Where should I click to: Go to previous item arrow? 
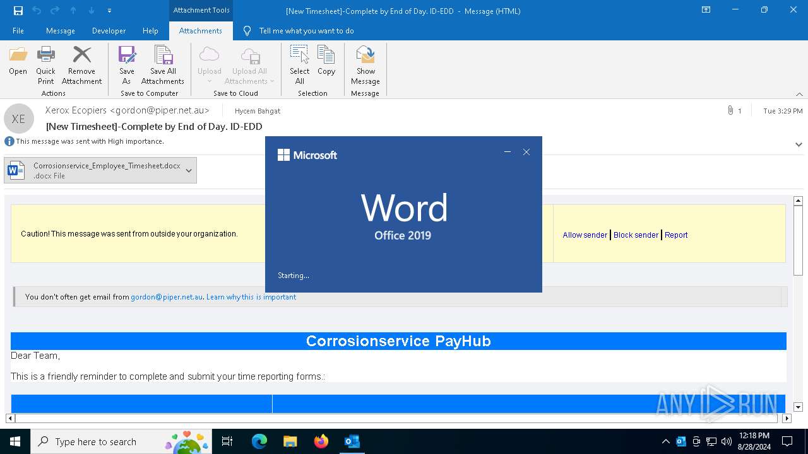coord(73,10)
